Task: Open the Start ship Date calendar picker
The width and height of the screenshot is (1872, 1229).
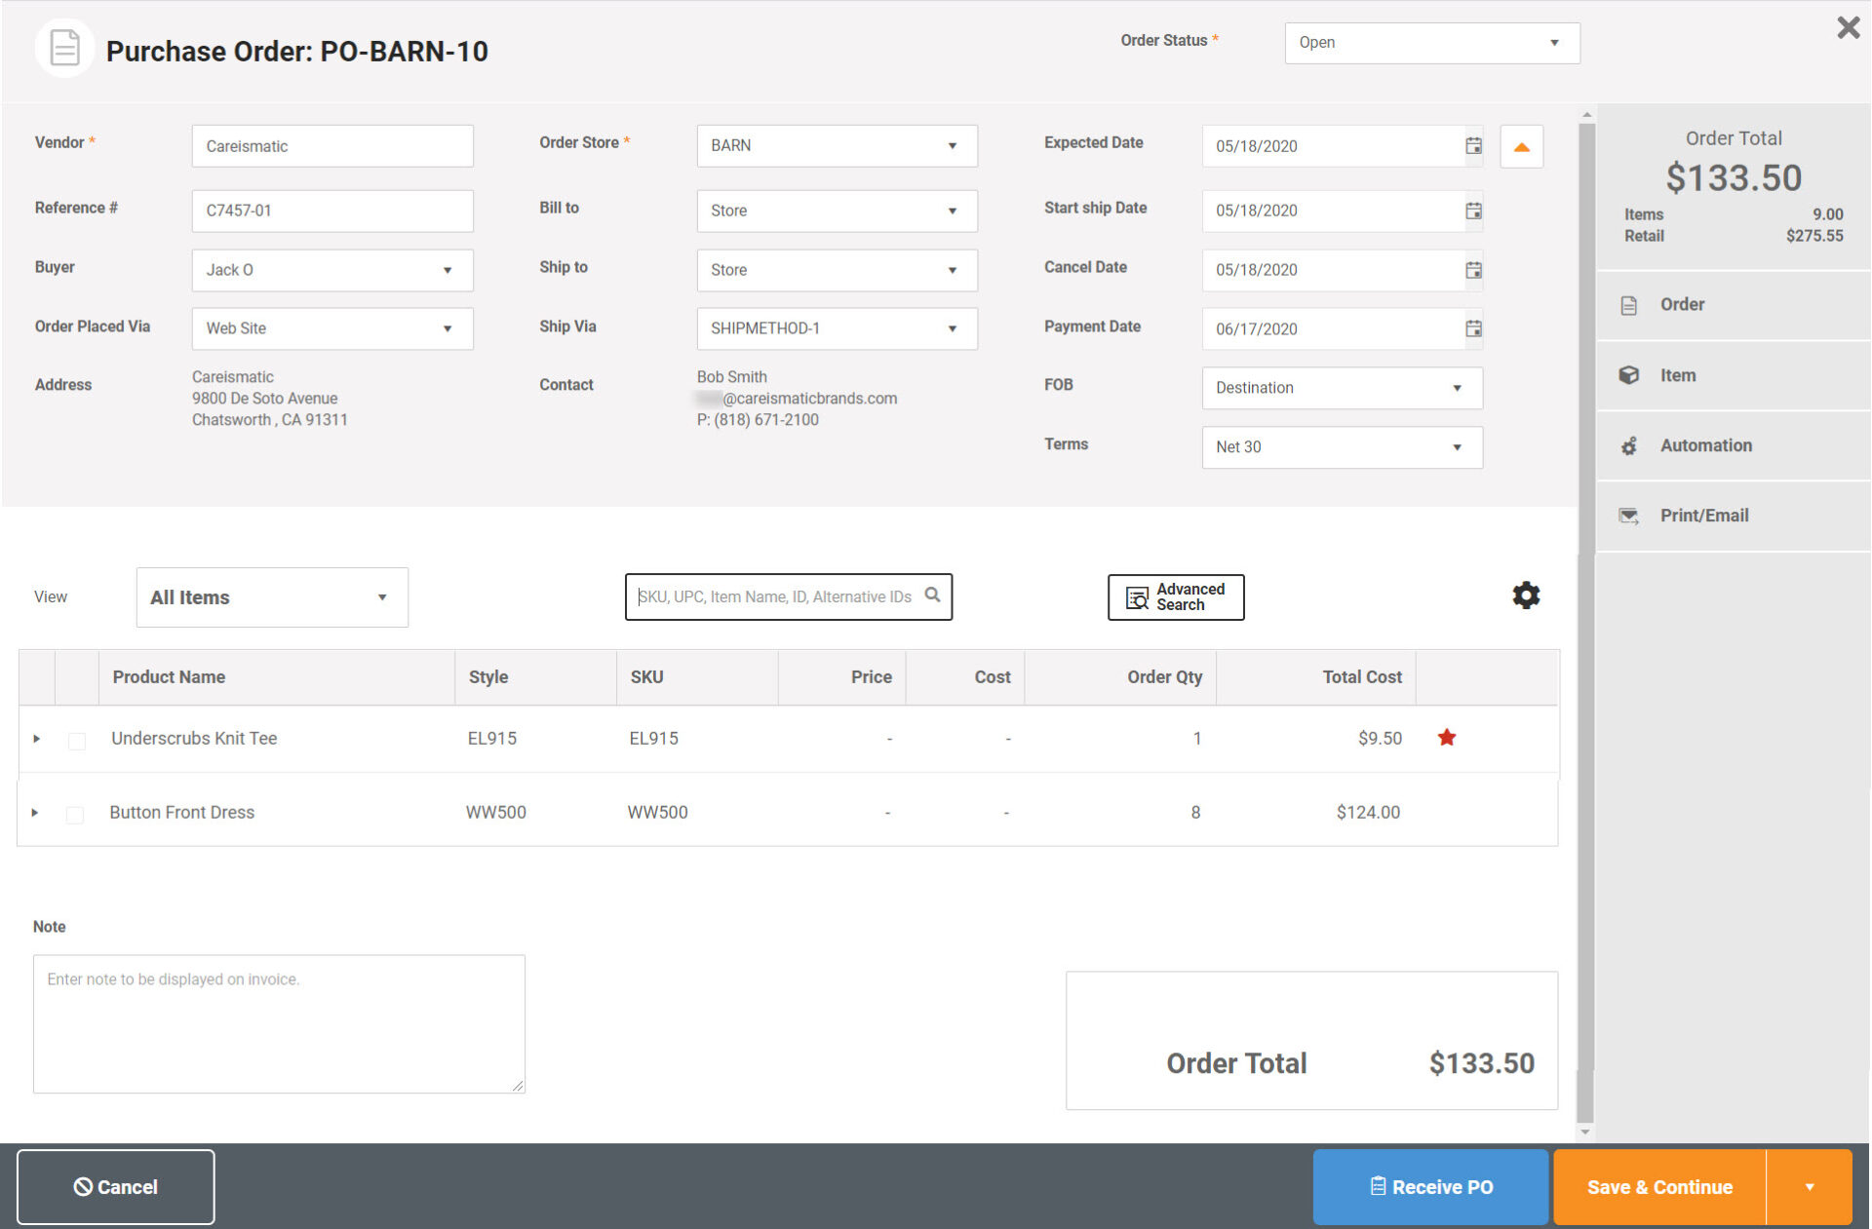Action: pos(1473,211)
